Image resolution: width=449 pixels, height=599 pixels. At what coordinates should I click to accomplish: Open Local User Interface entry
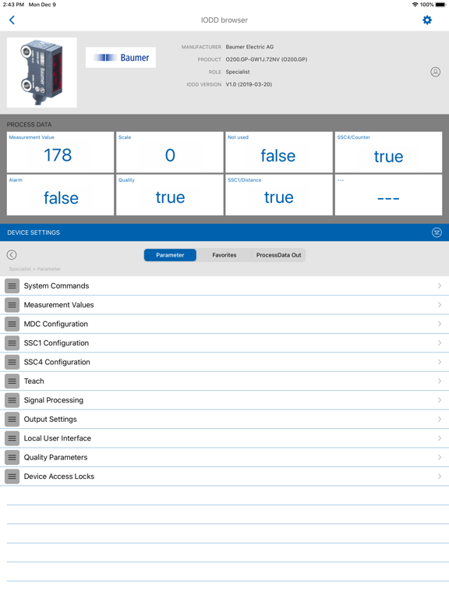(224, 438)
